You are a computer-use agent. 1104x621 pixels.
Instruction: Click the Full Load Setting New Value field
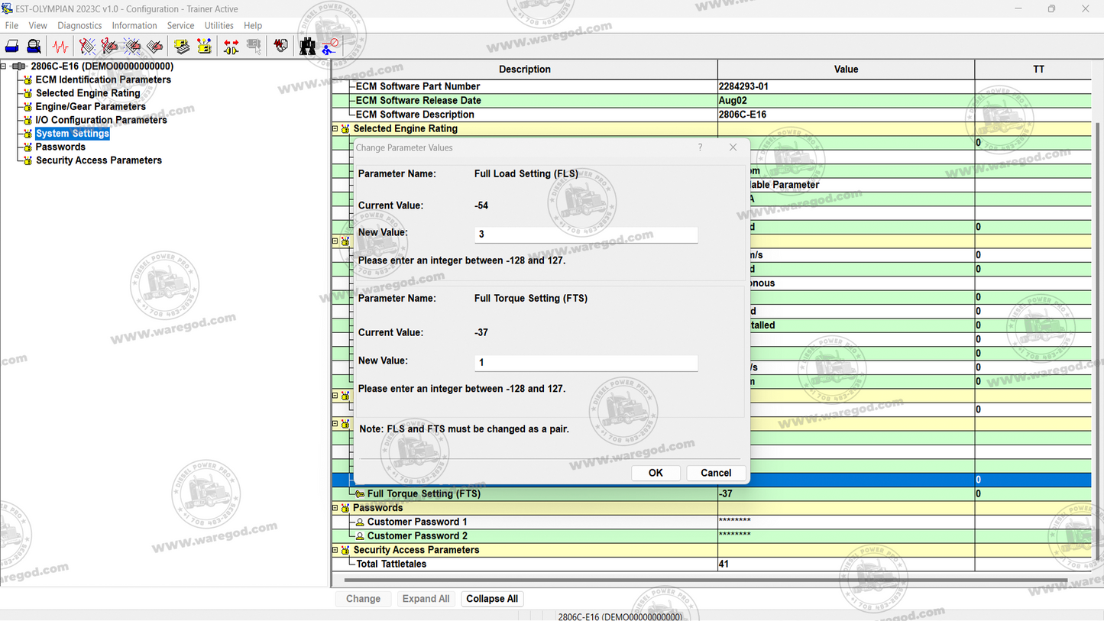coord(585,234)
